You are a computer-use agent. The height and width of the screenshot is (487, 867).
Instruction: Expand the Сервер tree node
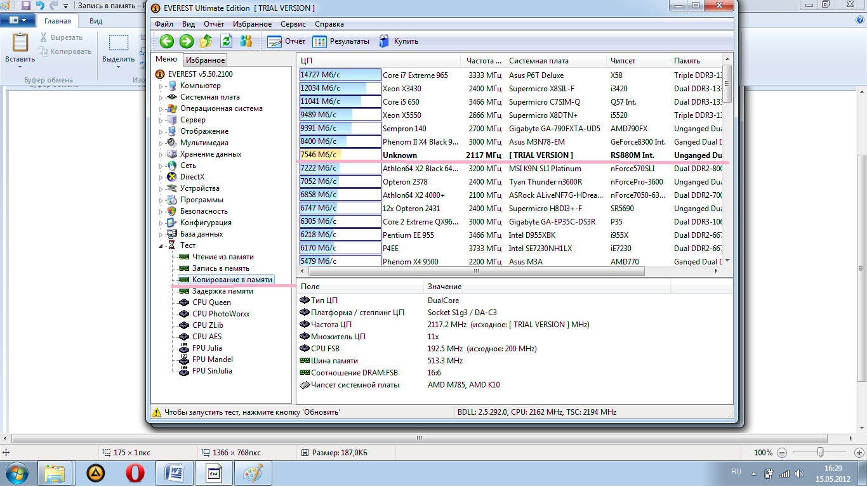click(161, 120)
